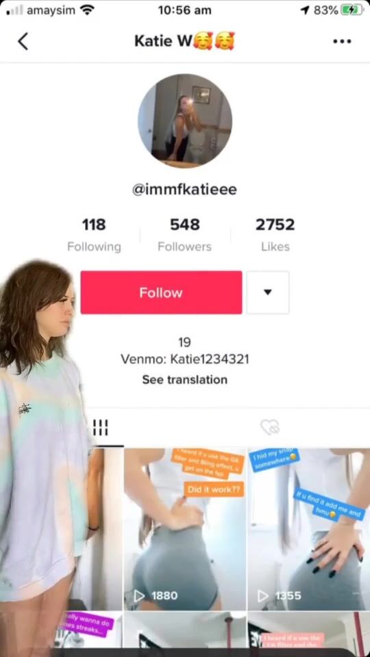Open the 118 Following list
Image resolution: width=370 pixels, height=657 pixels.
pyautogui.click(x=94, y=235)
